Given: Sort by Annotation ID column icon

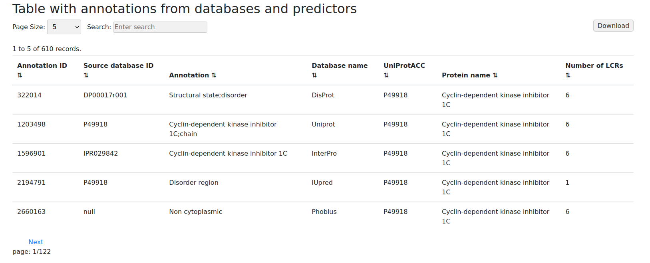Looking at the screenshot, I should 20,75.
